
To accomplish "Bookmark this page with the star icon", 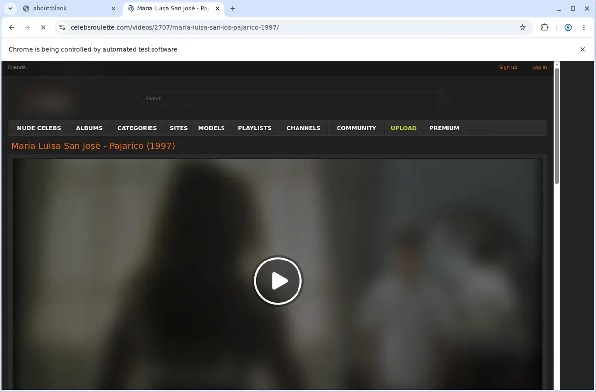I will point(522,27).
